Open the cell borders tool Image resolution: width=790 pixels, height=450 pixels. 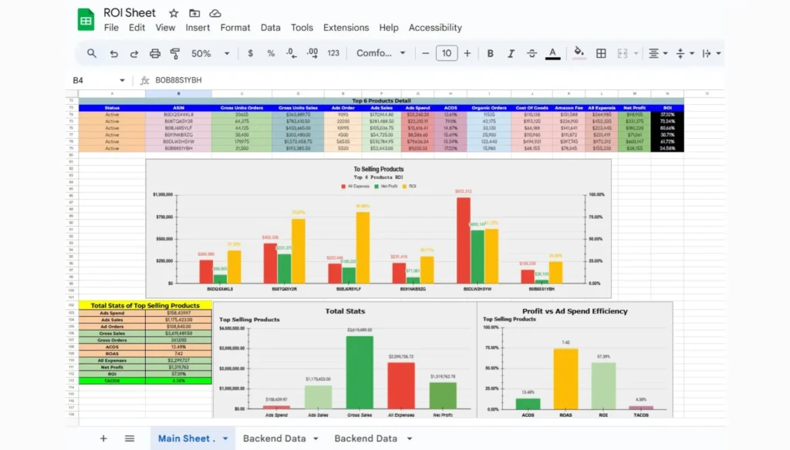601,54
